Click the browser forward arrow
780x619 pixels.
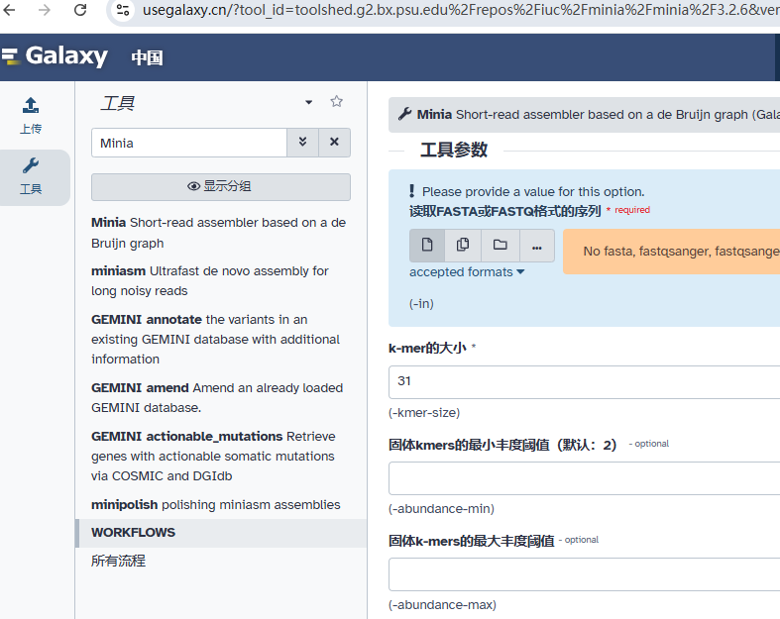tap(45, 10)
